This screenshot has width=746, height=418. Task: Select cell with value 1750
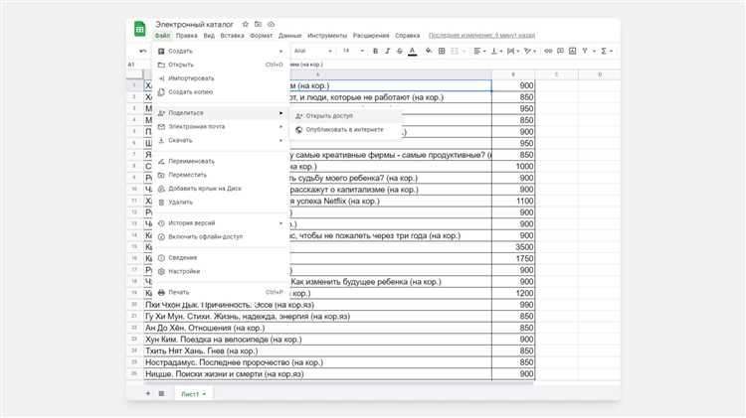point(513,259)
